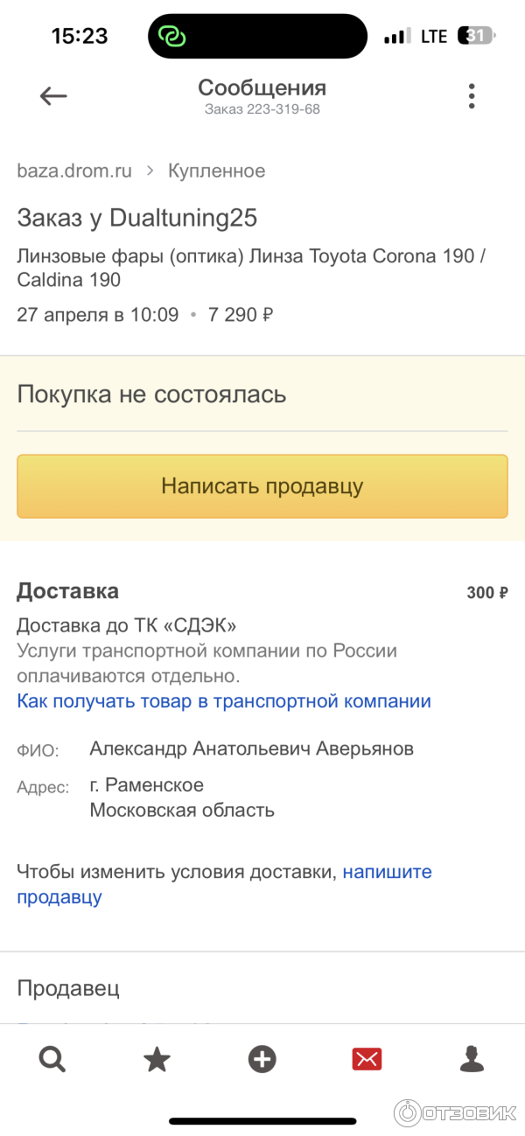Tap order number Заказ 223-319-68
This screenshot has height=1136, width=525.
[x=262, y=108]
